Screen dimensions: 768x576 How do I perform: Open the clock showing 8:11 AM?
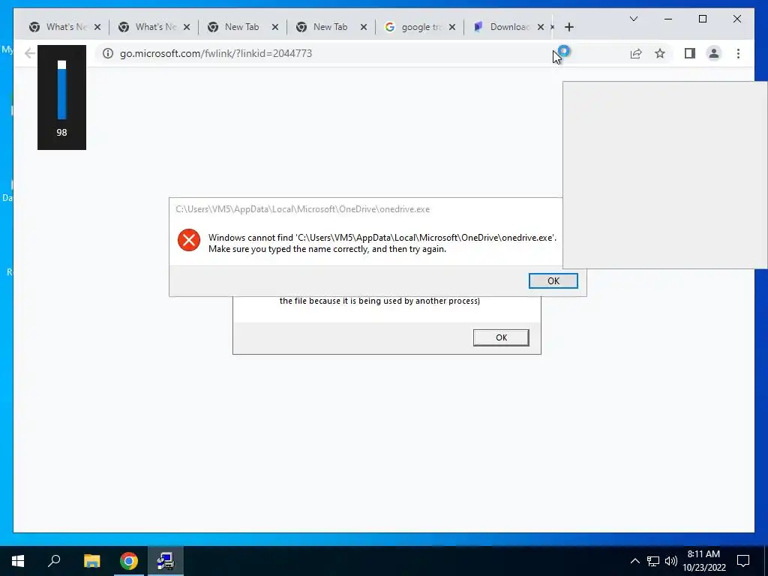click(x=703, y=561)
